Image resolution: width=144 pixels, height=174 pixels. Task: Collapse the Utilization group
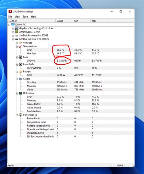pos(17,94)
